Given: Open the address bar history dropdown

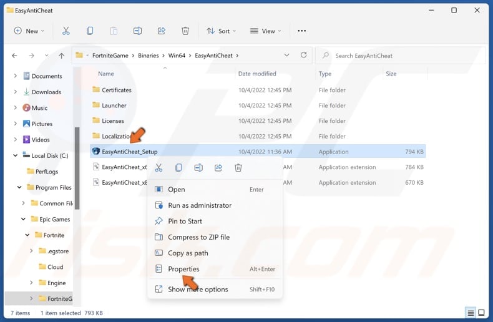Looking at the screenshot, I should pos(286,55).
